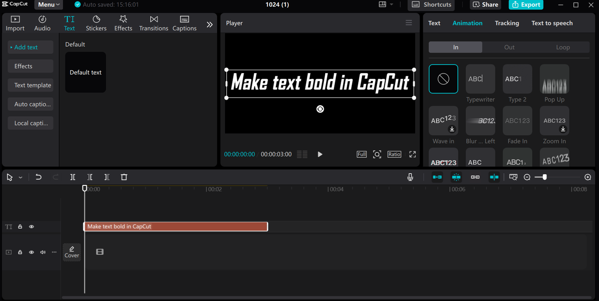Click the timeline zoom in plus icon
This screenshot has width=599, height=301.
point(588,177)
